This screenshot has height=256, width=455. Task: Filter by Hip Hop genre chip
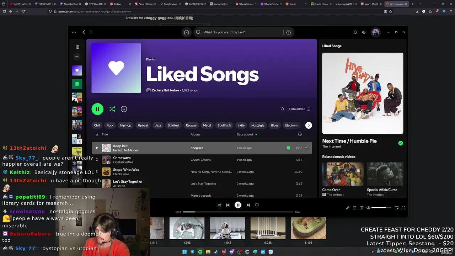click(125, 125)
